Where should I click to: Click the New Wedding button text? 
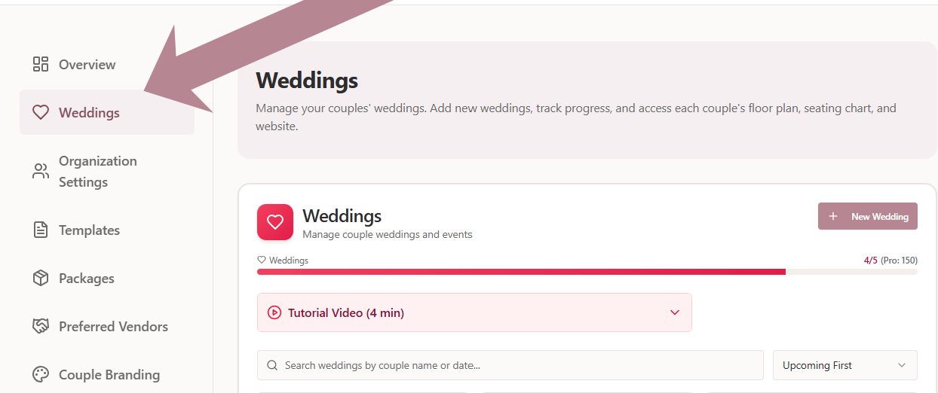pos(879,217)
